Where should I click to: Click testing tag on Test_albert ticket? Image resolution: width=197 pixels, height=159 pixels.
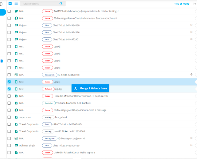pos(48,117)
